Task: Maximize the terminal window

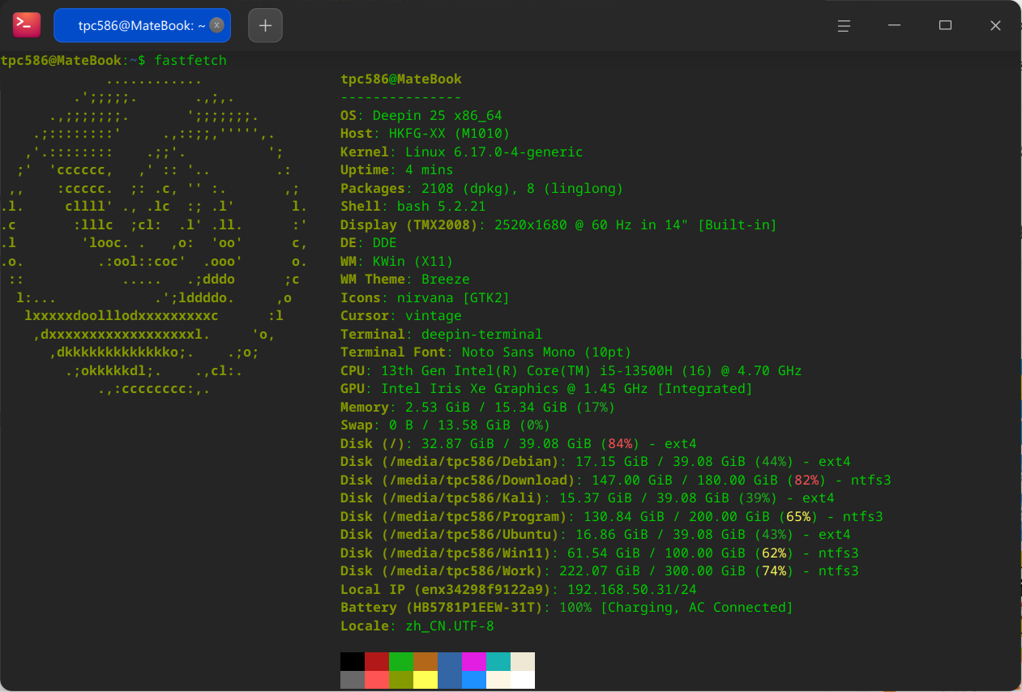Action: 945,26
